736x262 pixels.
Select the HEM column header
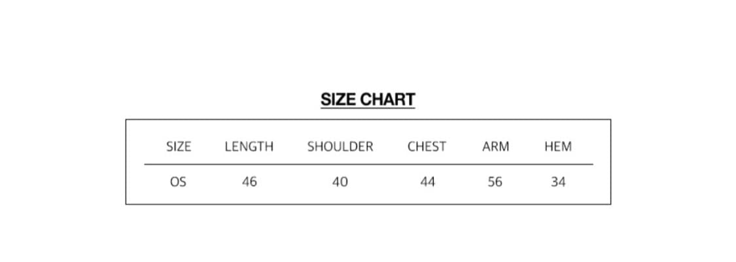tap(558, 147)
